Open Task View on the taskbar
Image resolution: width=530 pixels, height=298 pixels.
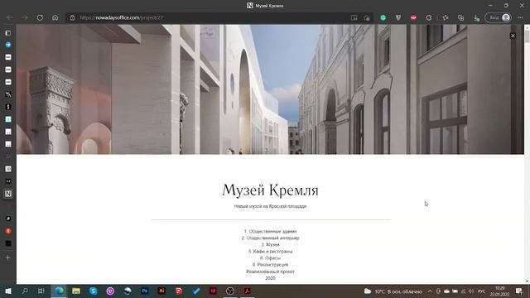point(41,291)
